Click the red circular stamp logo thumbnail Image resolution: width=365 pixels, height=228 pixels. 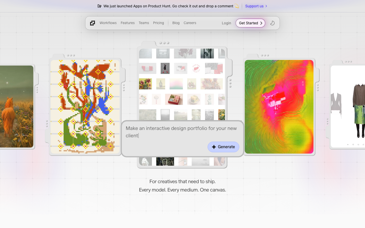(x=196, y=68)
